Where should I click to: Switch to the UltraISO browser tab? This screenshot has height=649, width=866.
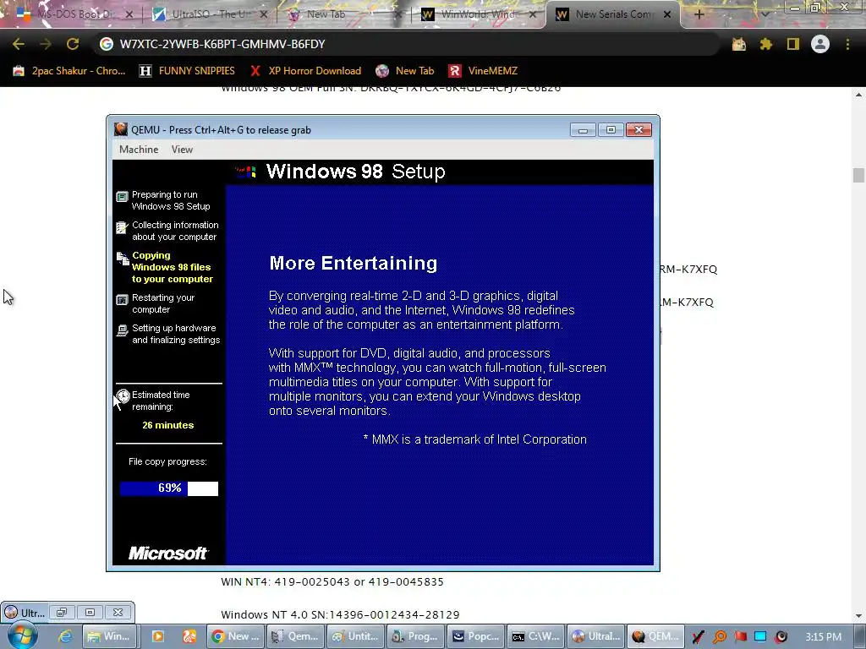pyautogui.click(x=210, y=14)
